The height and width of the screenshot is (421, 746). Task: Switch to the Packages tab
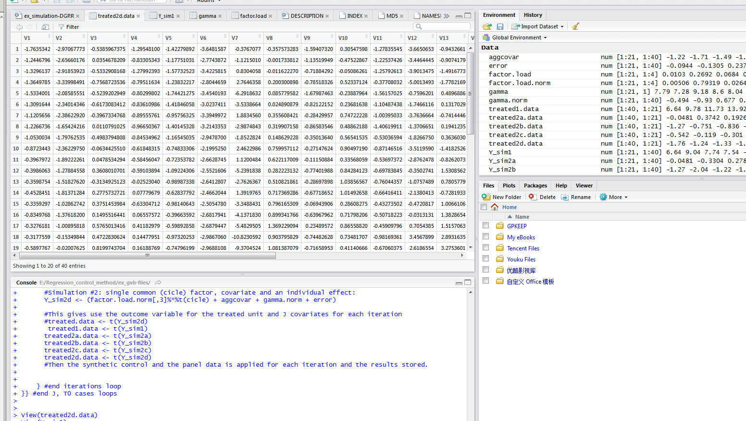pos(535,186)
